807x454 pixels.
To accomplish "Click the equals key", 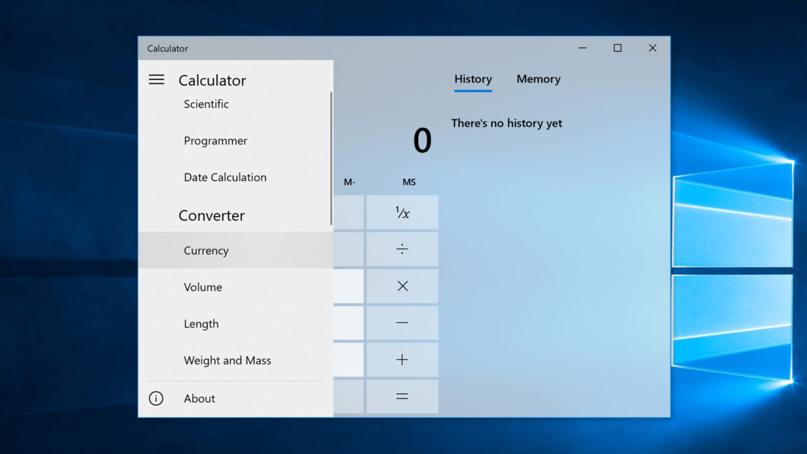I will (x=402, y=397).
